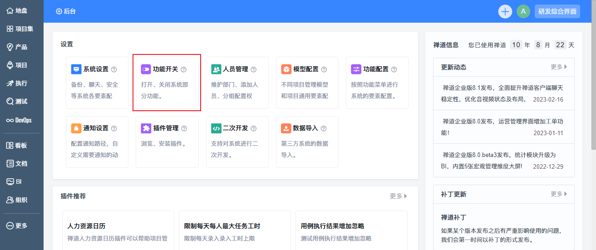
Task: Click the purple 插件管理 puzzle icon
Action: (146, 128)
